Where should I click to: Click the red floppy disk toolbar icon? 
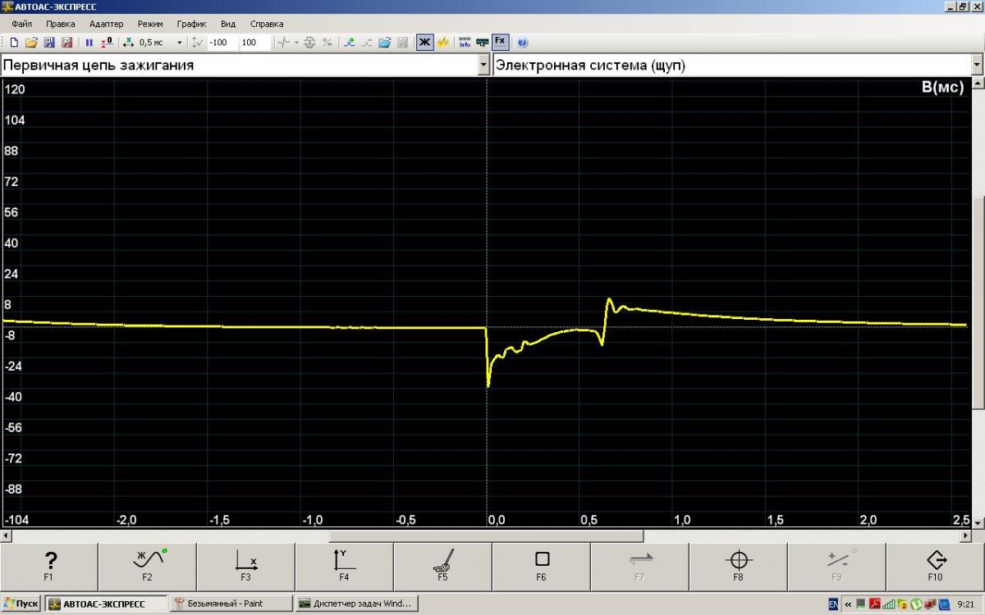click(x=67, y=42)
